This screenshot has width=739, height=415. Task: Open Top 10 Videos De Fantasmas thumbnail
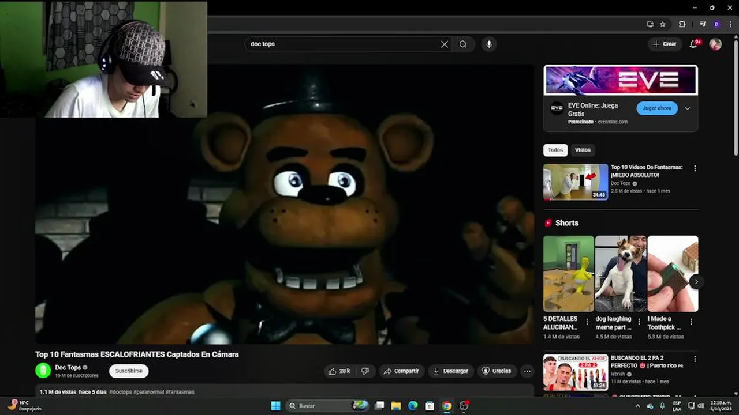click(x=576, y=182)
